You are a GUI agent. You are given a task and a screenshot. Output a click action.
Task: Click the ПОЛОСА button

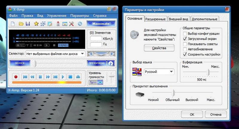[x=20, y=63]
